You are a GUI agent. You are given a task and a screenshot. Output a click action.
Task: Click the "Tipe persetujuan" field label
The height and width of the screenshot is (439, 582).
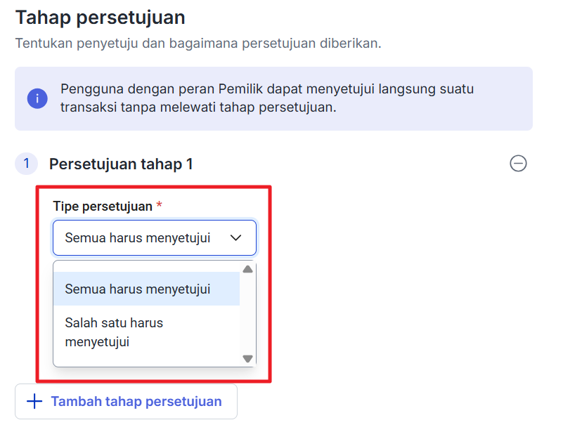(103, 207)
